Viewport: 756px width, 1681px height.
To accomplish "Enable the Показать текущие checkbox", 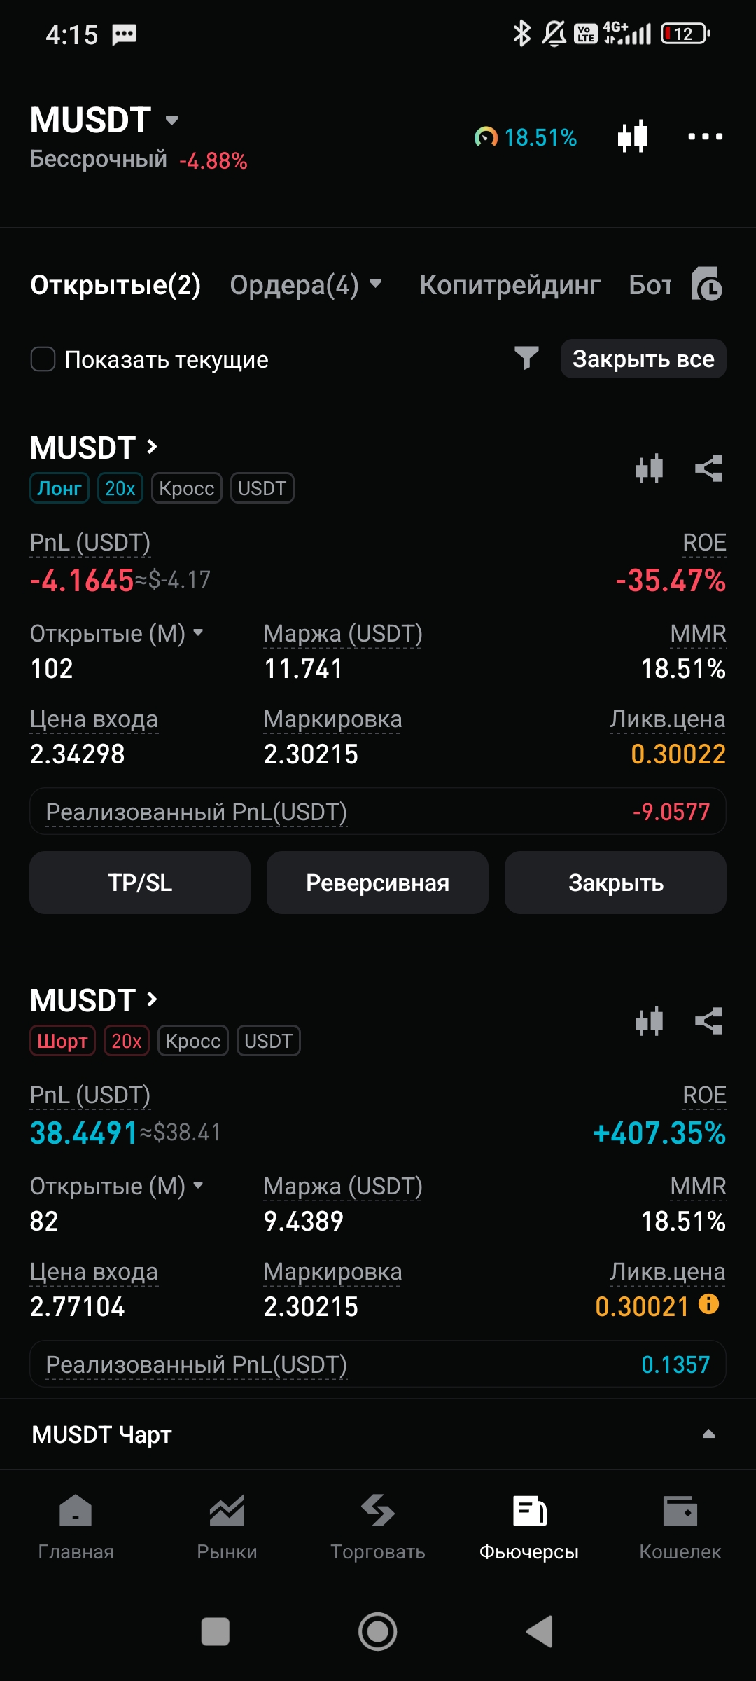I will coord(43,359).
